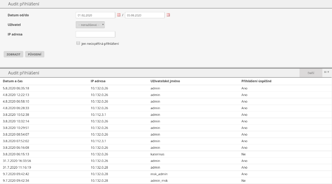Click the maximize panel icon beside Další
332x184 pixels.
pyautogui.click(x=325, y=72)
